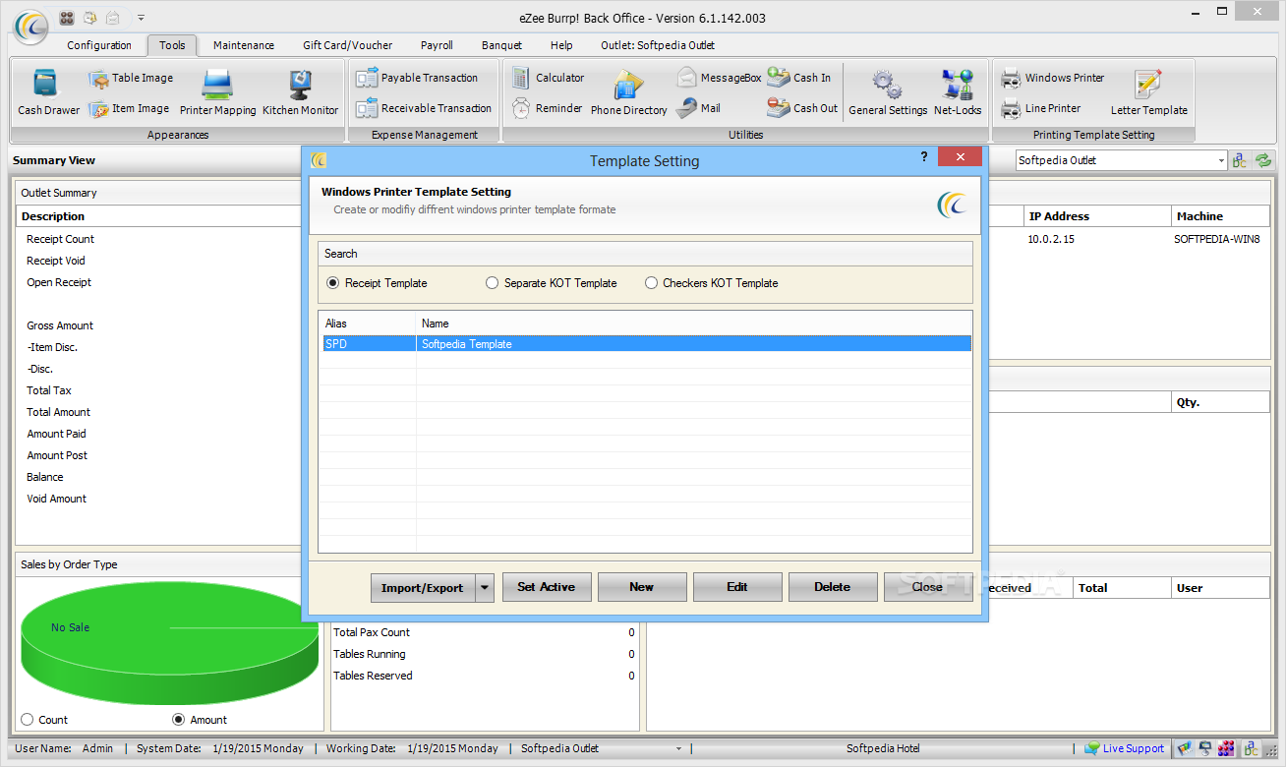Select the Checkers KOT Template option

pos(651,283)
